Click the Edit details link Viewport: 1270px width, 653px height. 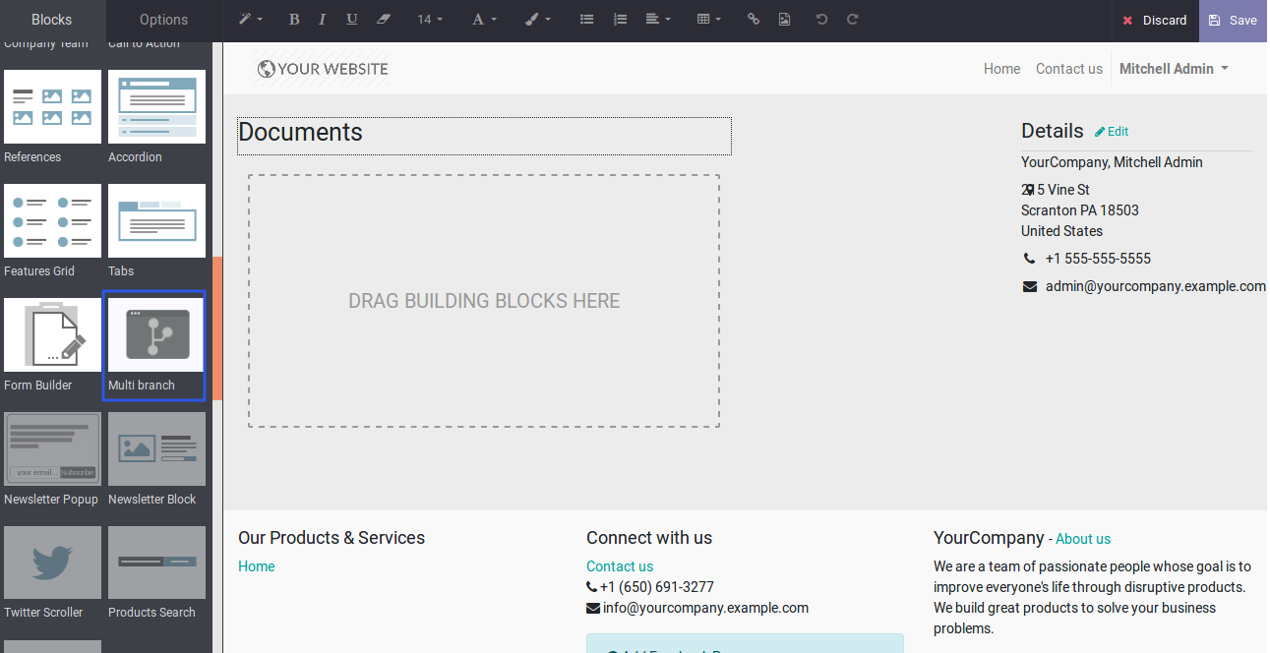point(1112,132)
